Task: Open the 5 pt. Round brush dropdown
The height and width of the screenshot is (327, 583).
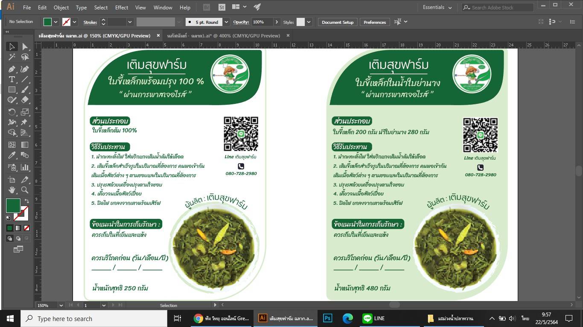Action: pyautogui.click(x=226, y=22)
